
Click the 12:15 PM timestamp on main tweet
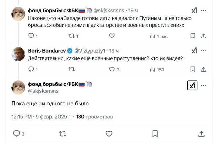(21, 117)
